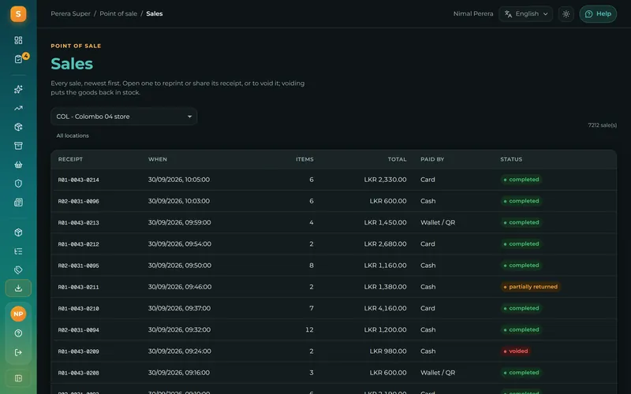Open the dashboard grid icon in sidebar
The width and height of the screenshot is (631, 394).
[x=18, y=40]
